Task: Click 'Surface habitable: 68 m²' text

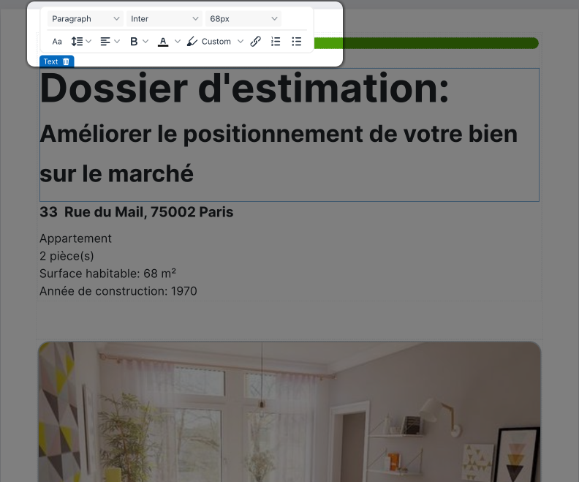Action: [107, 274]
